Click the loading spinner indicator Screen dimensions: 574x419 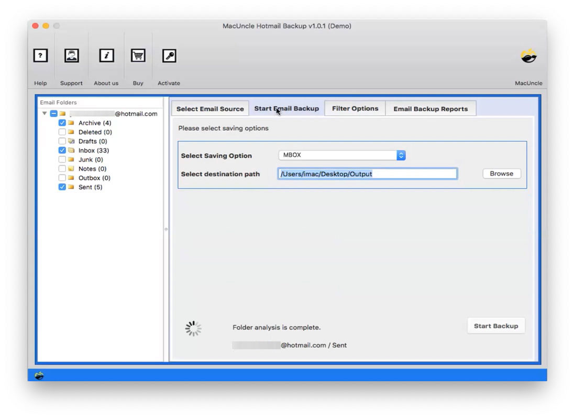(x=193, y=329)
